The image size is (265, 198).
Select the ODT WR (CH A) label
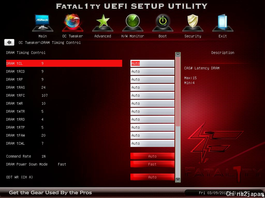pos(19,177)
